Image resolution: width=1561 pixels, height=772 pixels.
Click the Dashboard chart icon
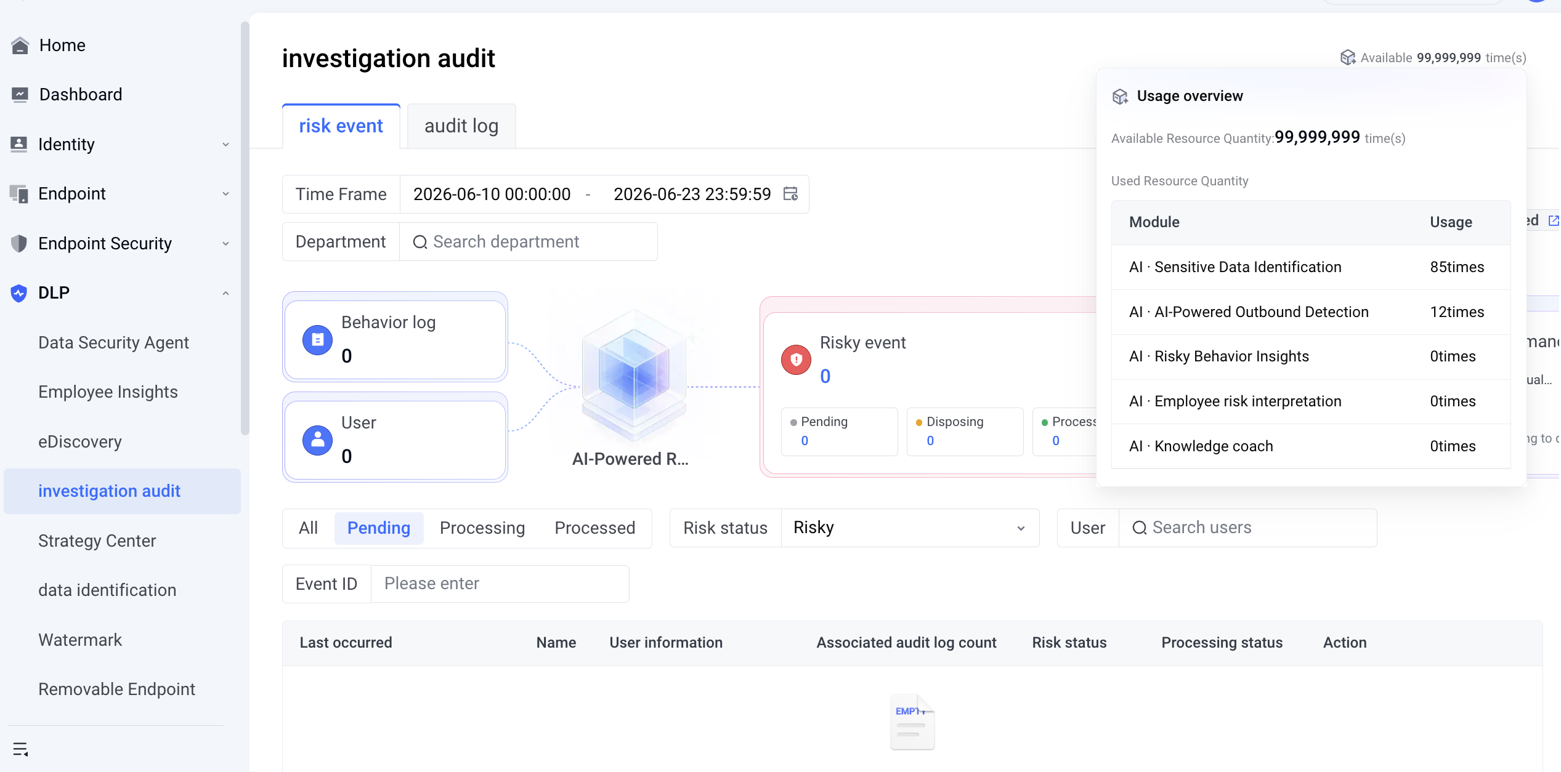tap(20, 95)
